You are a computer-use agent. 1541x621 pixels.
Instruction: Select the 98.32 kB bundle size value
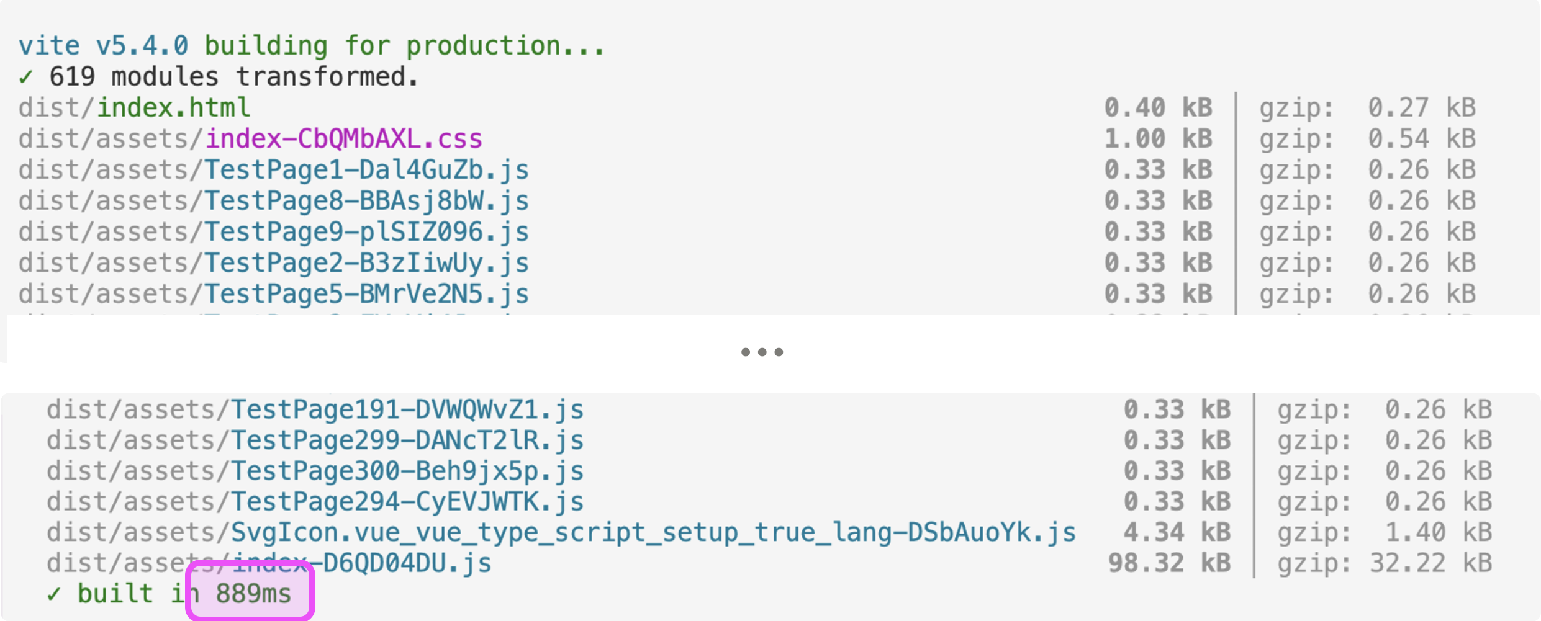pyautogui.click(x=1169, y=563)
